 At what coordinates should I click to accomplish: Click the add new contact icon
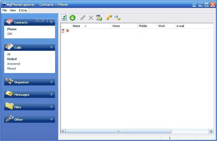(99, 18)
